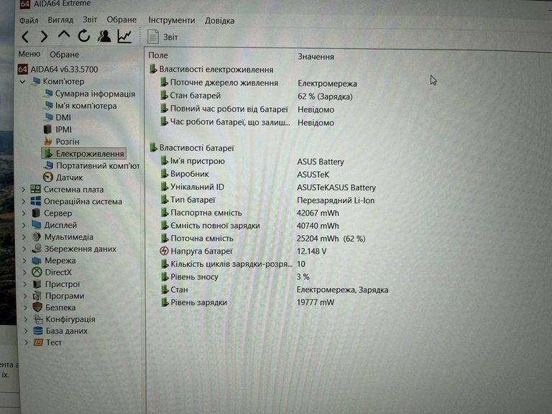Expand the Операційна система node
The width and height of the screenshot is (552, 414).
[x=23, y=202]
